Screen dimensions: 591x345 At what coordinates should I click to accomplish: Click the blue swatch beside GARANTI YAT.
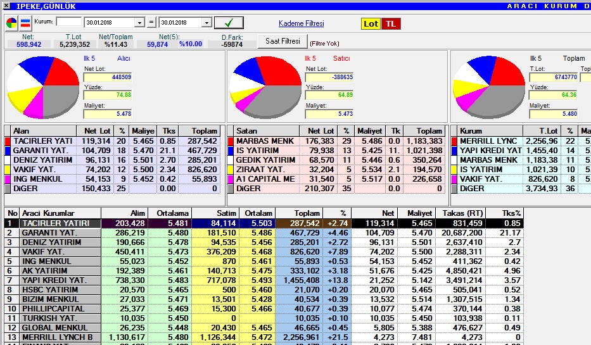click(x=8, y=150)
